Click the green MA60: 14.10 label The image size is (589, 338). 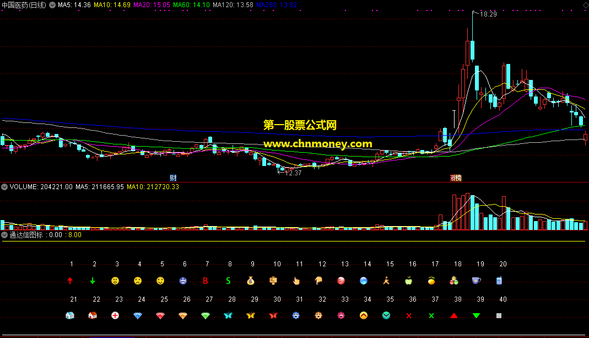(191, 5)
